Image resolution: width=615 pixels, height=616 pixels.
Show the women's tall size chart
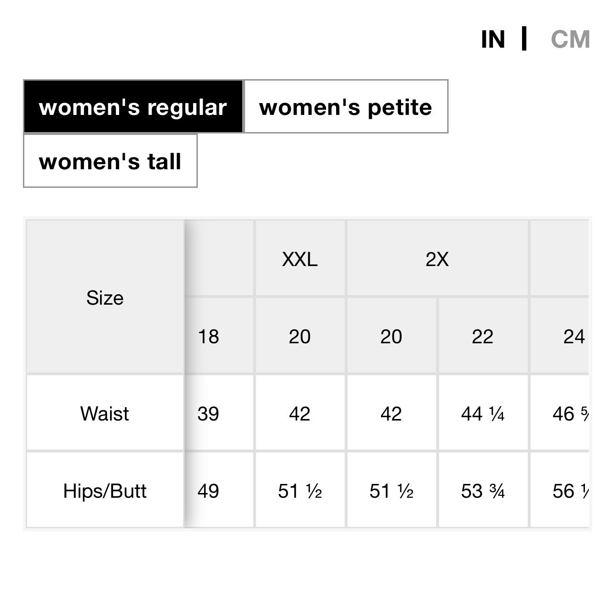point(110,161)
